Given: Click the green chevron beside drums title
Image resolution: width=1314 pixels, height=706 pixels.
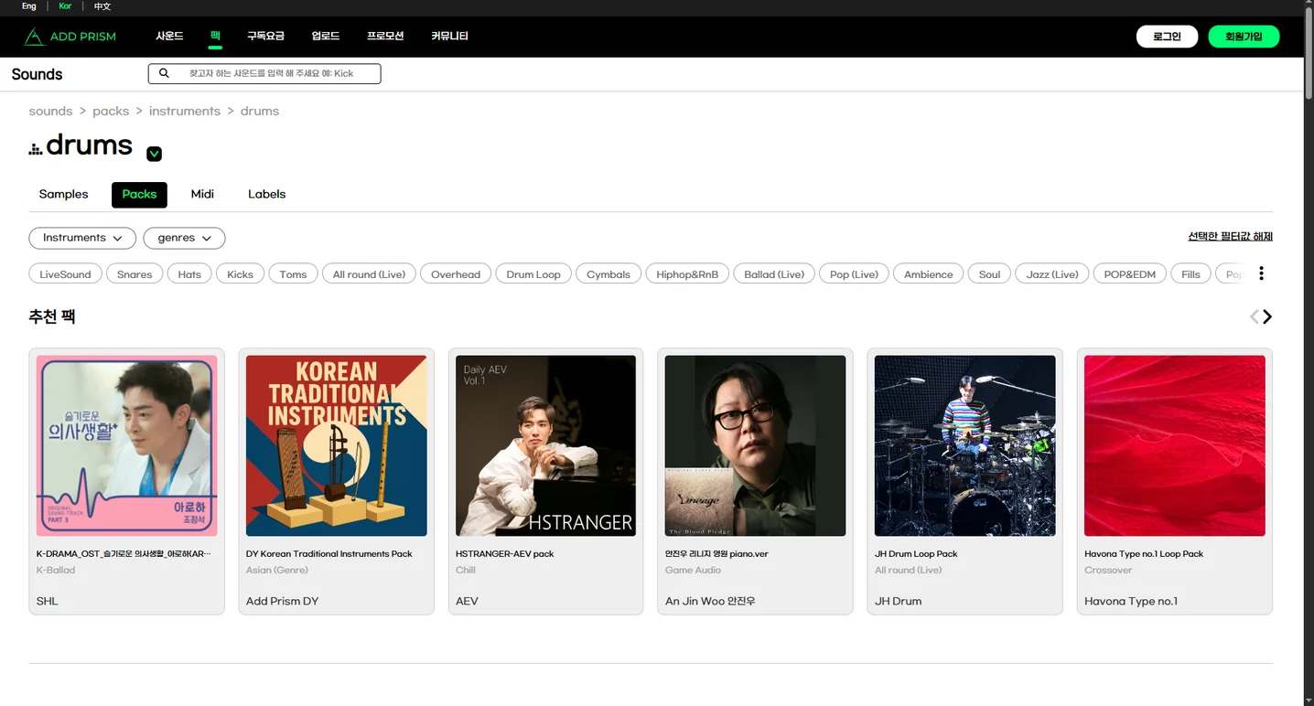Looking at the screenshot, I should [155, 154].
